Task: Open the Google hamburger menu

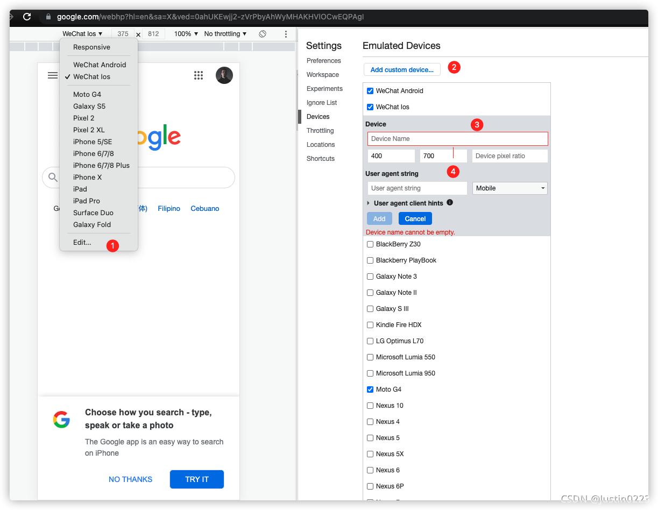Action: coord(53,75)
